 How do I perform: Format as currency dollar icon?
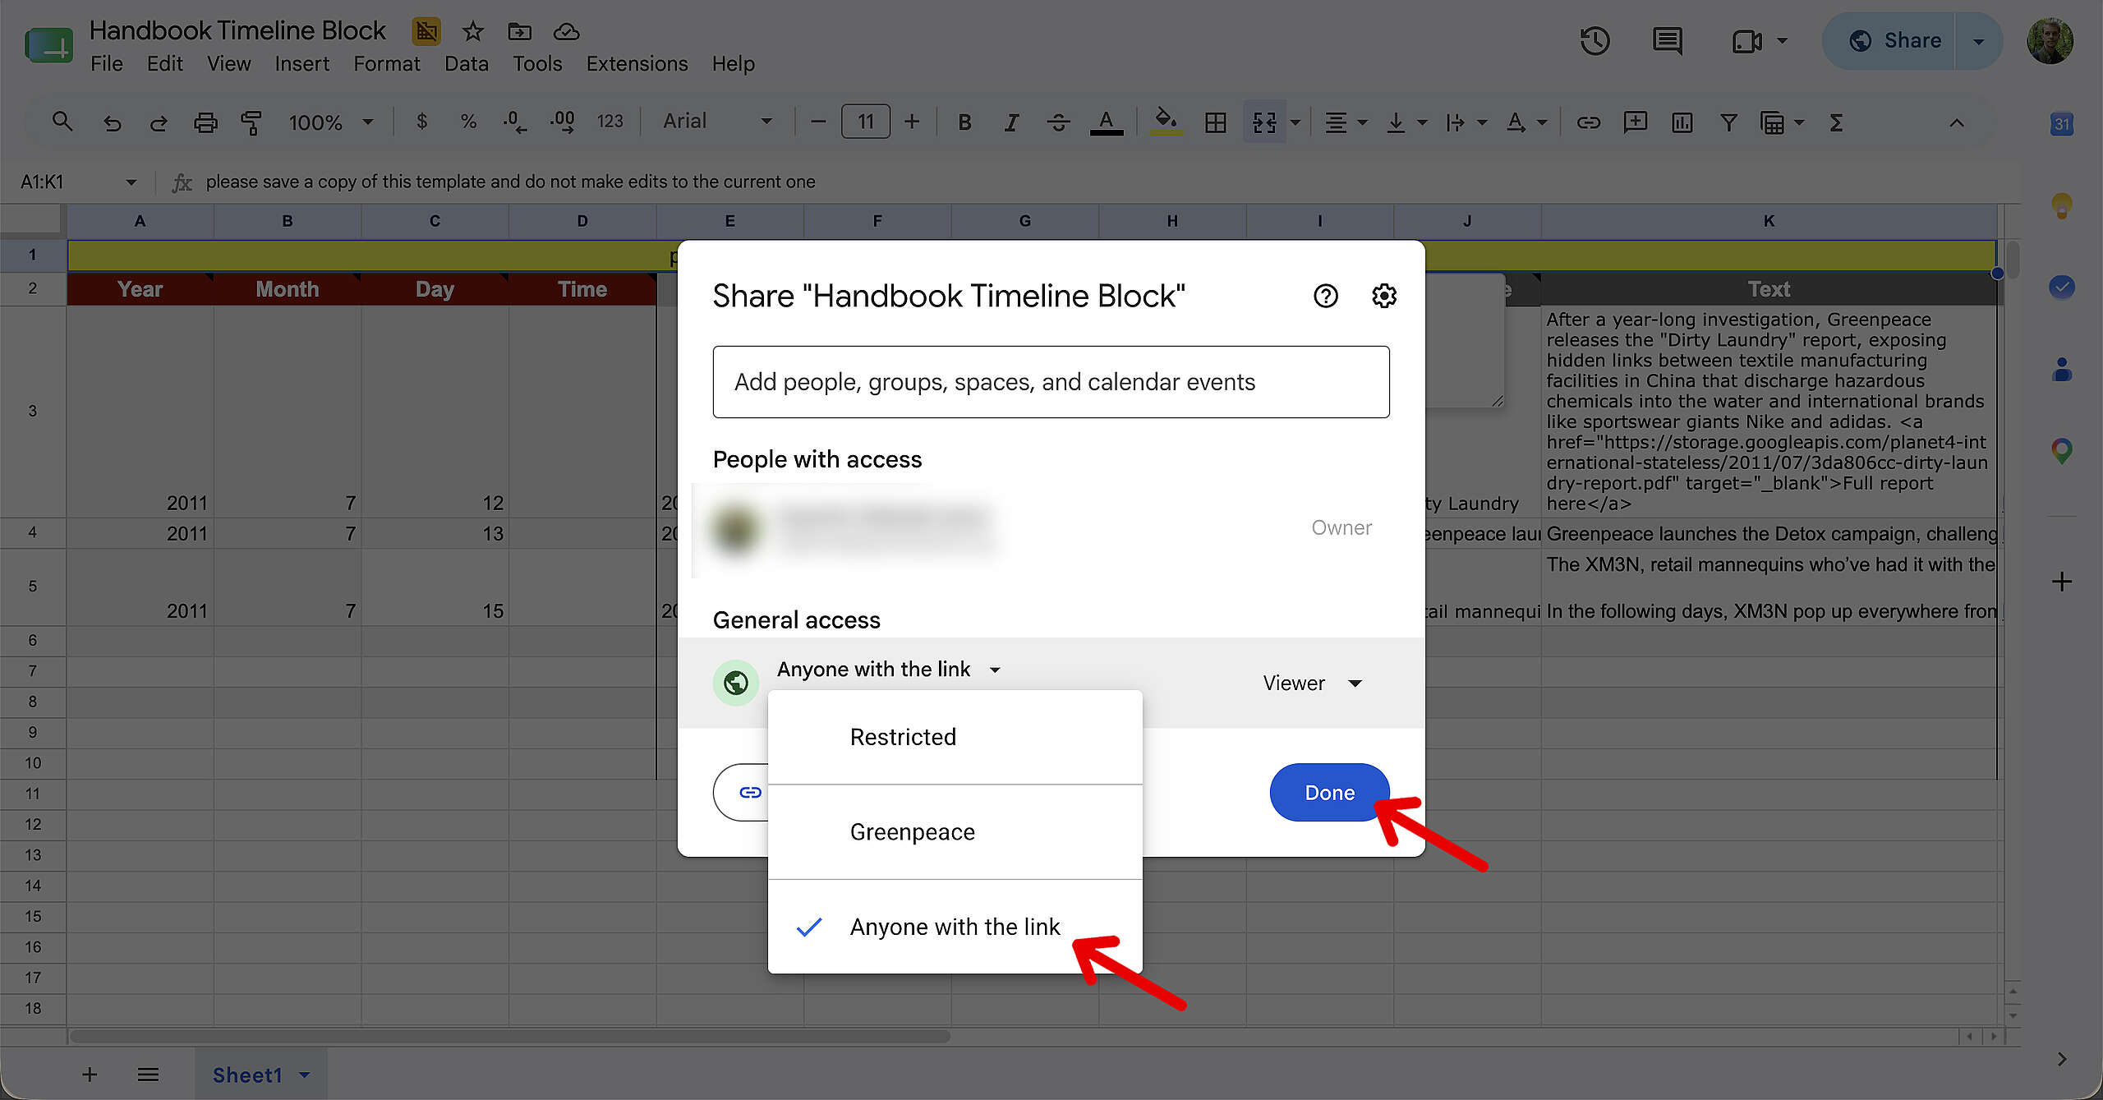(421, 122)
